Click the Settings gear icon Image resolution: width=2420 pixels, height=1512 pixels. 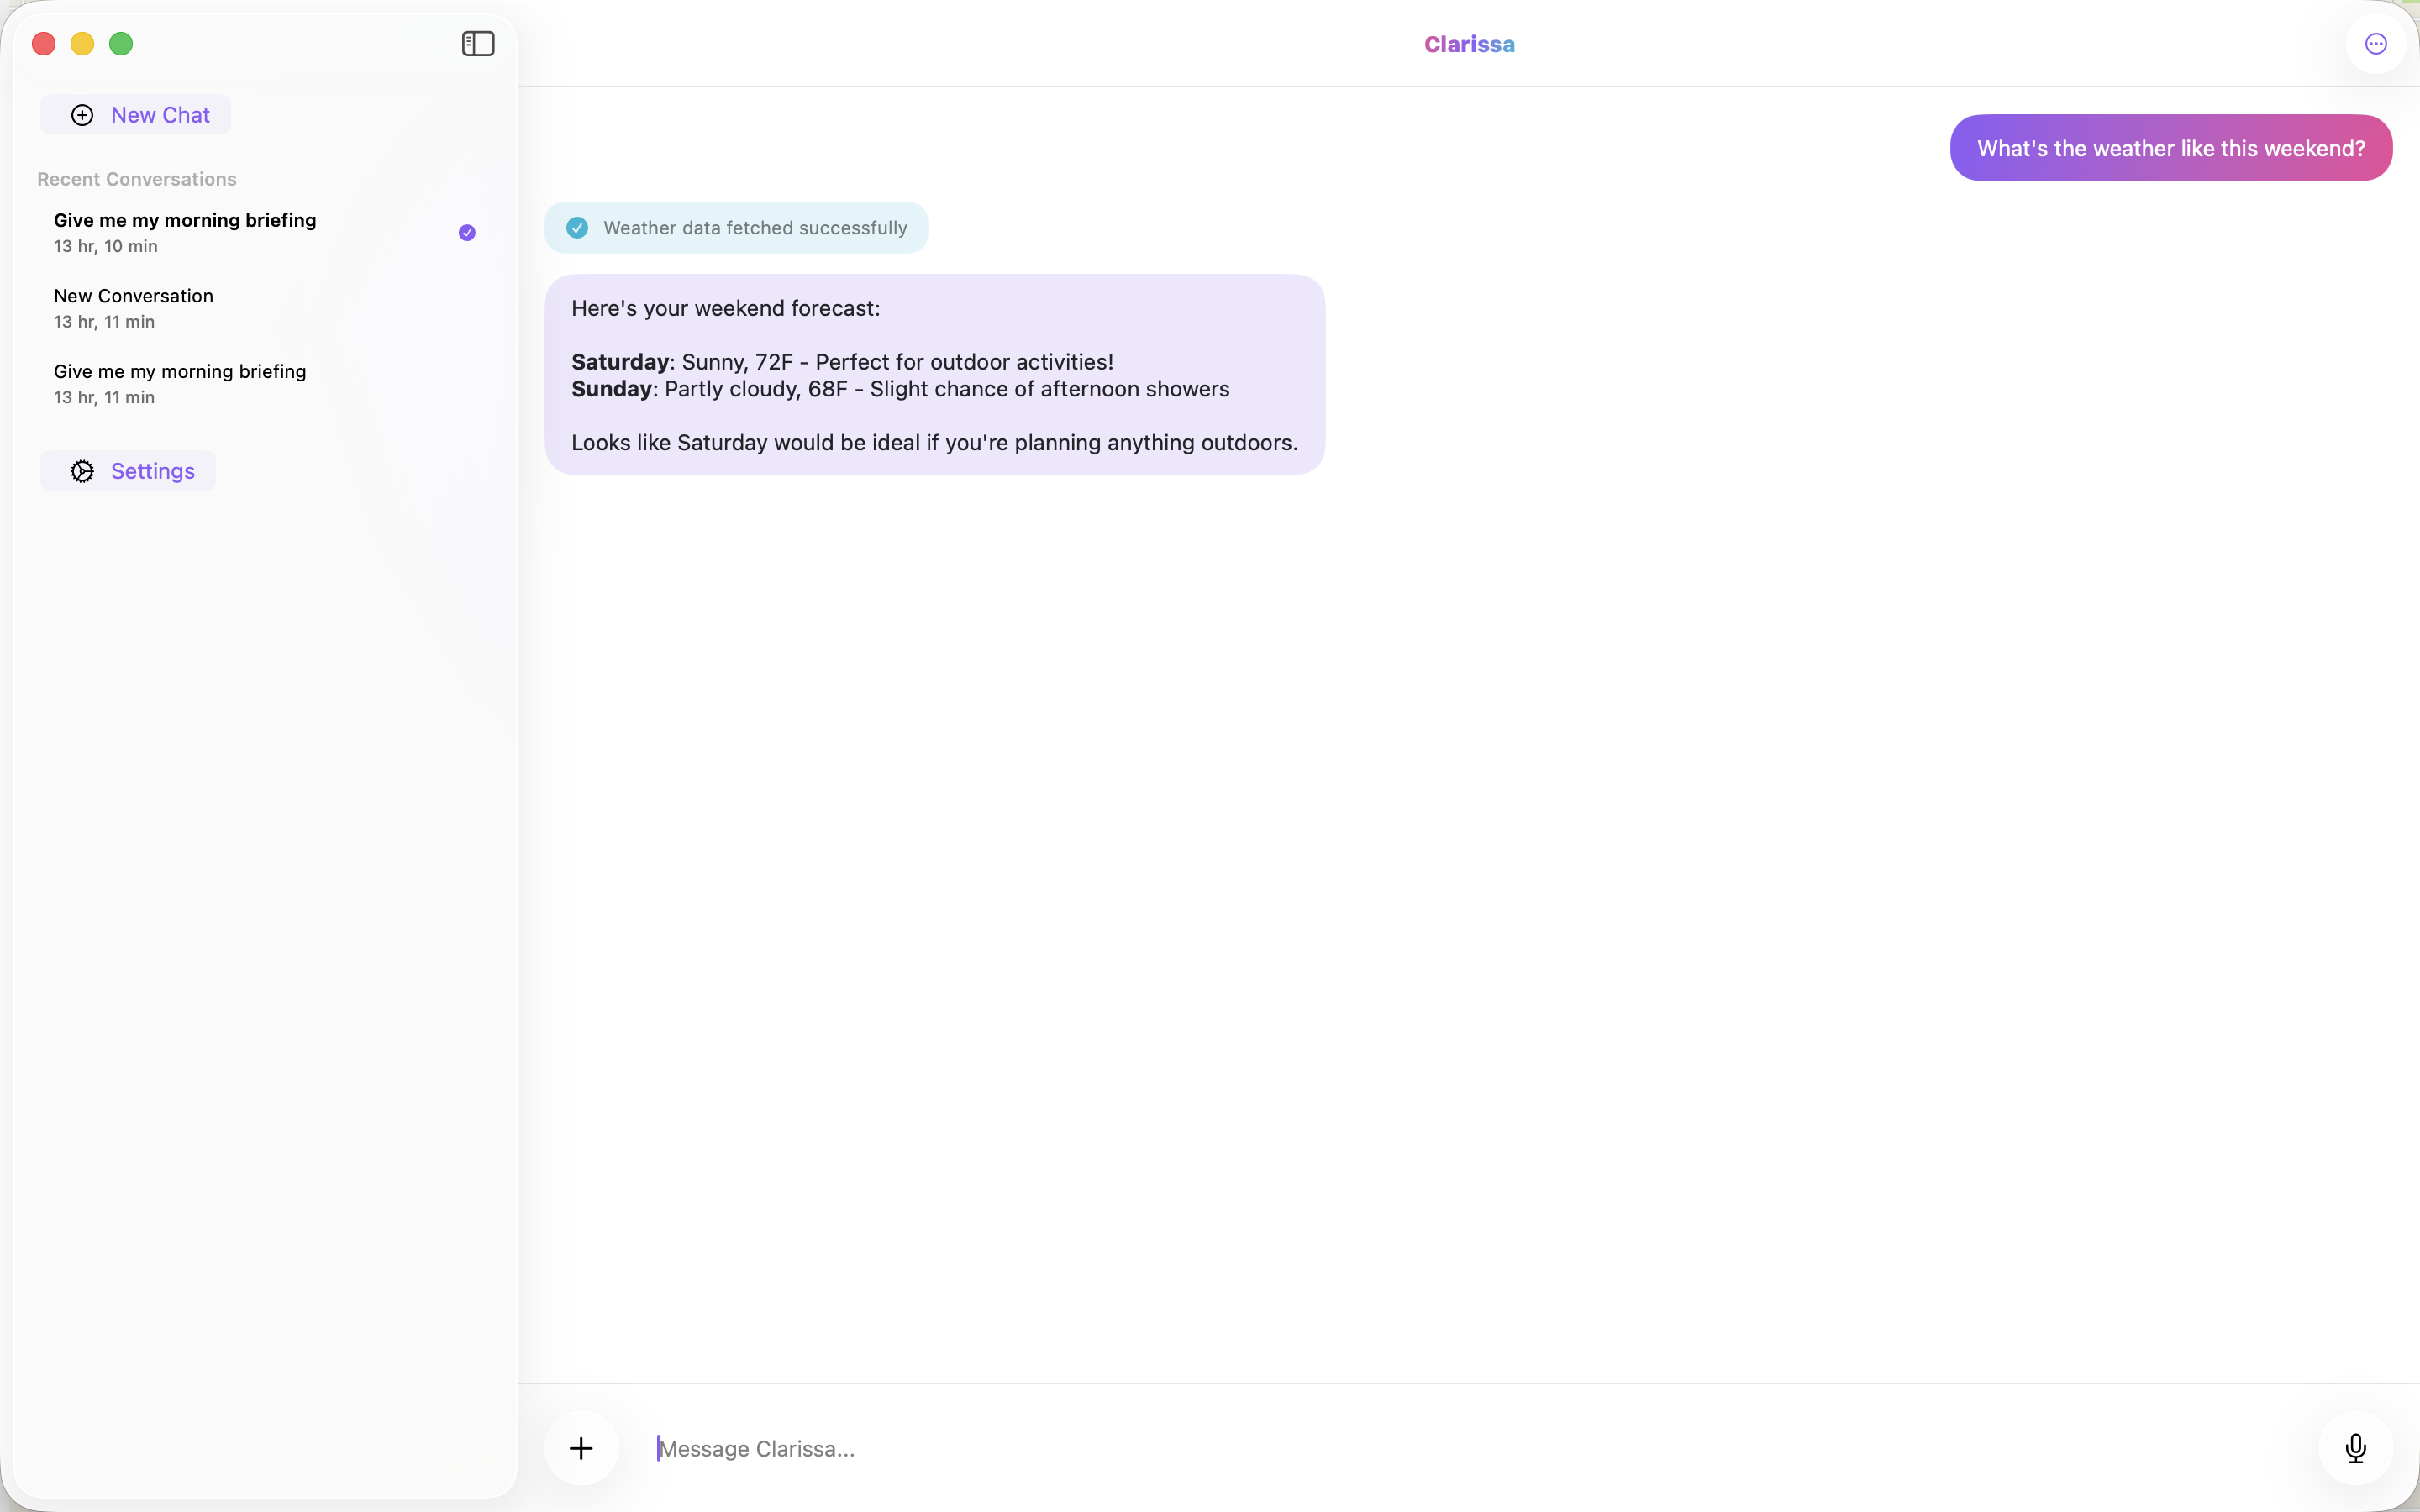tap(82, 470)
